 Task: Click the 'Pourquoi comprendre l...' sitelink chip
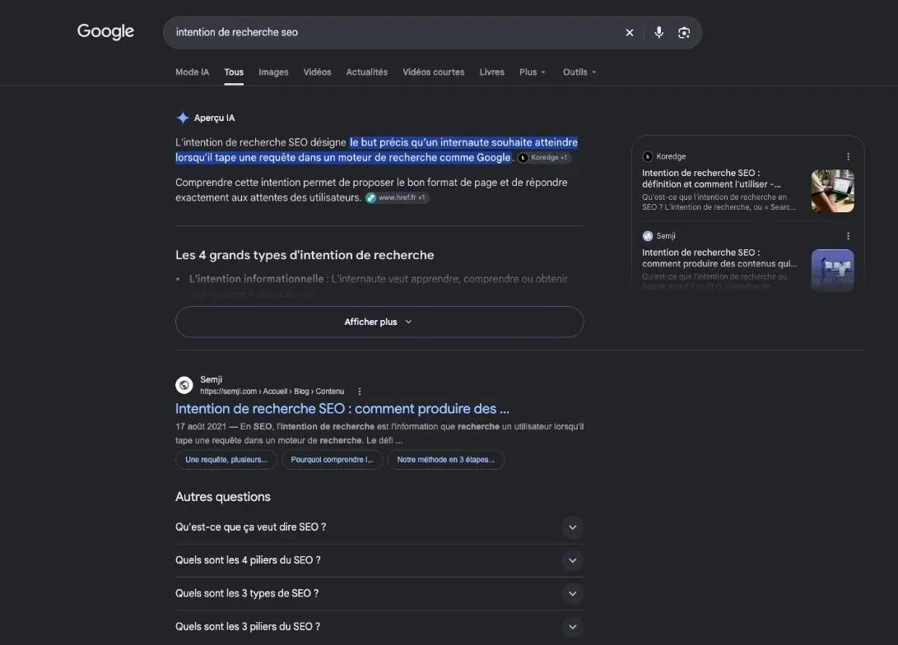point(332,460)
